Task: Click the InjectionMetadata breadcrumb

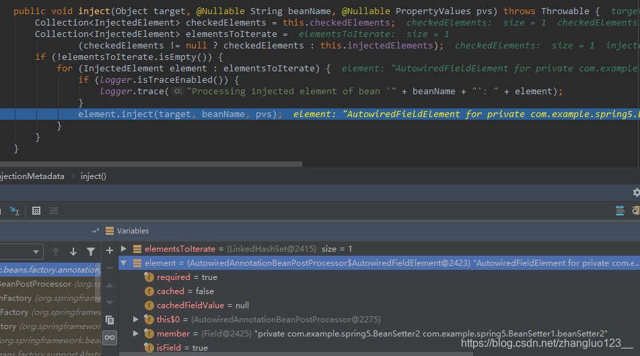Action: (32, 176)
